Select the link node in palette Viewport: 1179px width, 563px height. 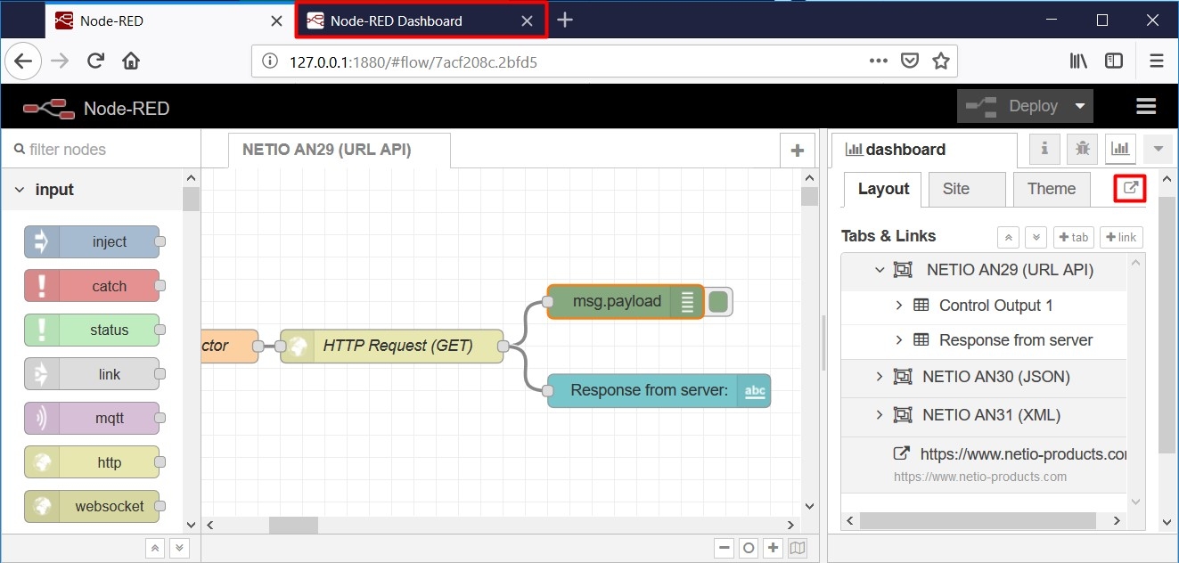[x=92, y=374]
